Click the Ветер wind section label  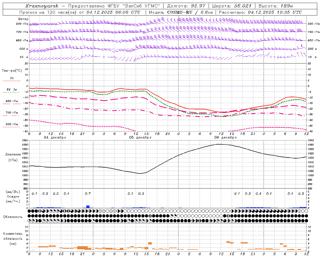pyautogui.click(x=23, y=19)
